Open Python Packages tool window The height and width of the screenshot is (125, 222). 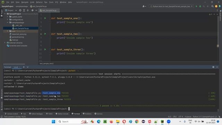pyautogui.click(x=36, y=114)
